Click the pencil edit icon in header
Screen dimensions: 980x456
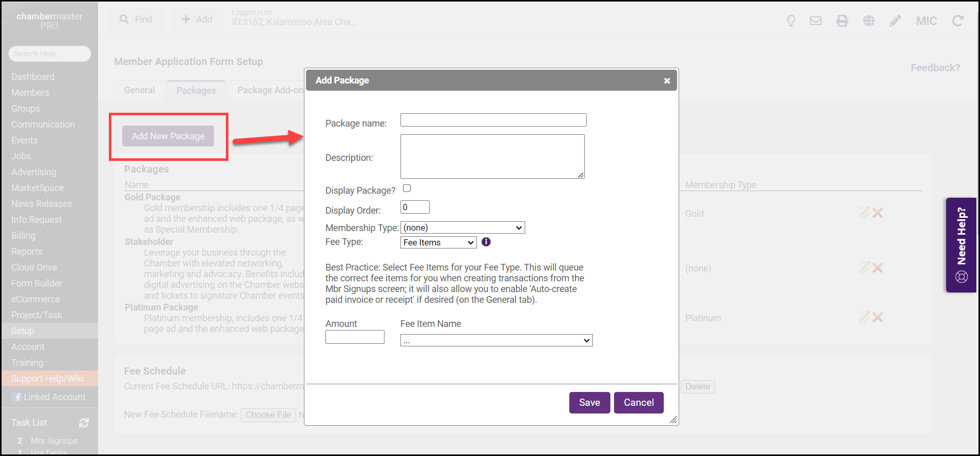pyautogui.click(x=895, y=21)
